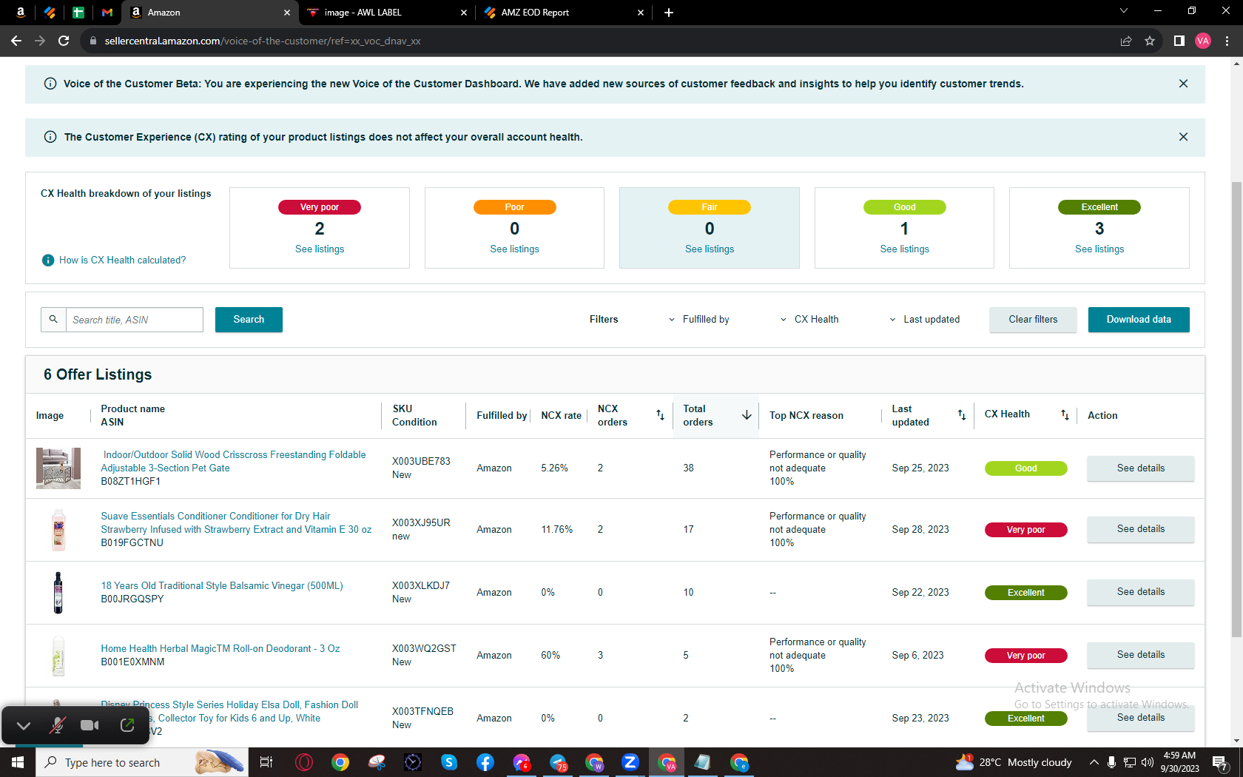
Task: Open the VA Chrome profile avatar
Action: (x=1203, y=41)
